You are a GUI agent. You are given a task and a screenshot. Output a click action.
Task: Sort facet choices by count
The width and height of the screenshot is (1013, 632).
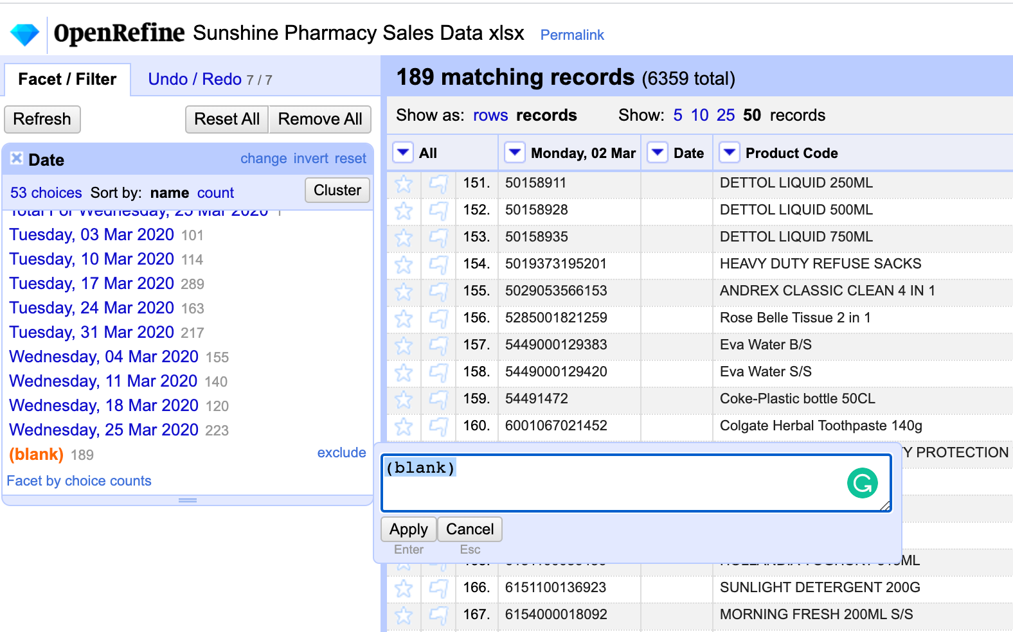point(215,193)
